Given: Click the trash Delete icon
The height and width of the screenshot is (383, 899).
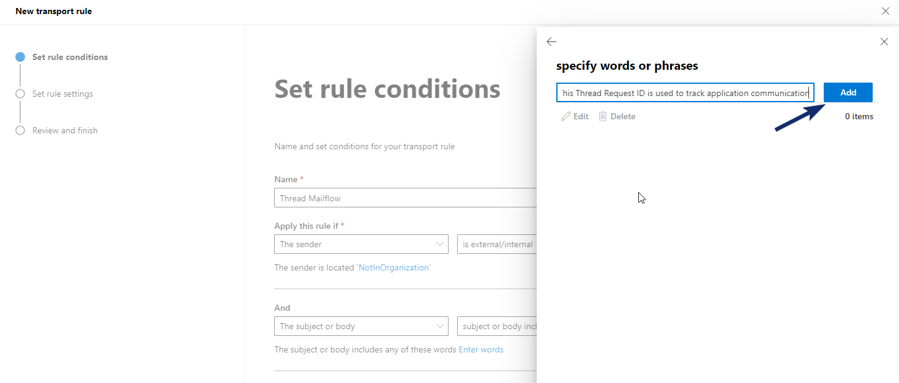Looking at the screenshot, I should point(603,116).
